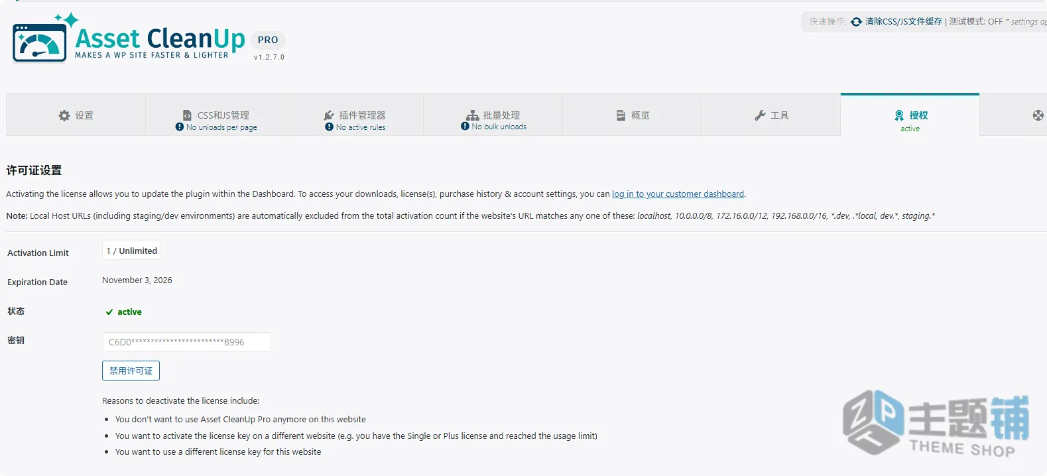The width and height of the screenshot is (1047, 476).
Task: Click the 'No active rules' text
Action: [360, 127]
